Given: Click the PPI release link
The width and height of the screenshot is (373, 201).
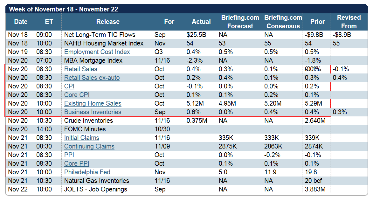Looking at the screenshot, I should pos(70,155).
